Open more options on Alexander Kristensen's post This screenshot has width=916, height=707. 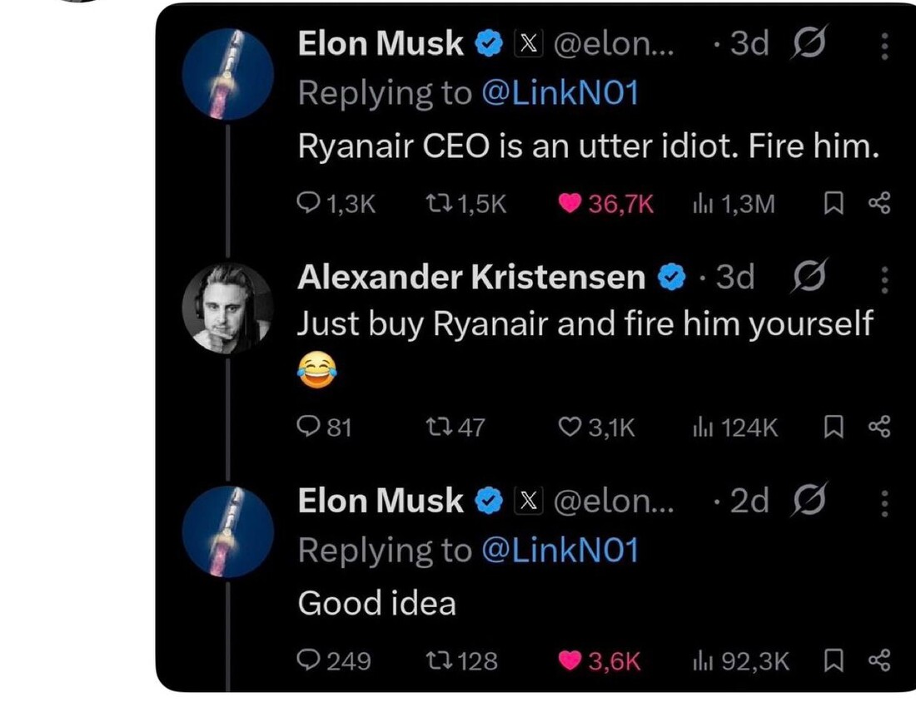(x=884, y=279)
